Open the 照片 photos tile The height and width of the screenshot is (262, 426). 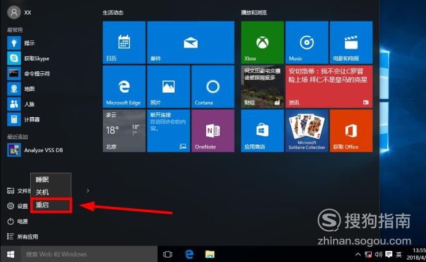[169, 87]
